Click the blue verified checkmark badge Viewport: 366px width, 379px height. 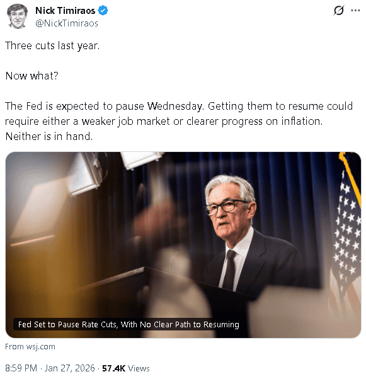pyautogui.click(x=103, y=11)
